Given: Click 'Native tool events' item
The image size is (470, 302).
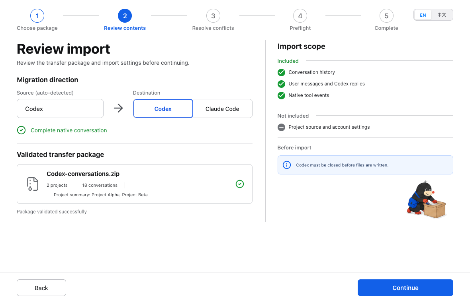Looking at the screenshot, I should pyautogui.click(x=309, y=95).
